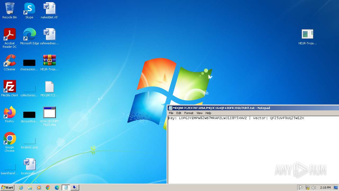
Task: Switch to Notepad taskbar button
Action: (66, 188)
